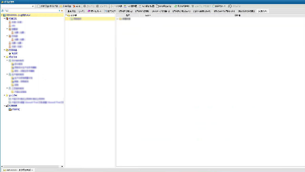Collapse the calendar parent node in left tree
305x172 pixels.
pyautogui.click(x=4, y=106)
